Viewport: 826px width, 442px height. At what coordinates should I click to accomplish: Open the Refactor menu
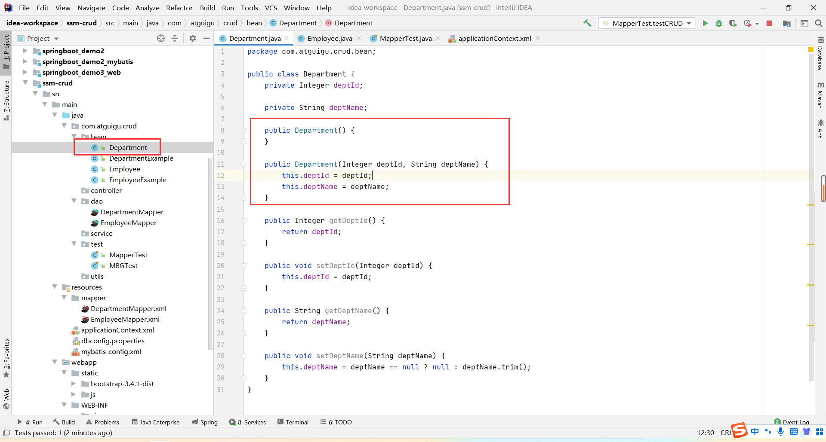179,8
